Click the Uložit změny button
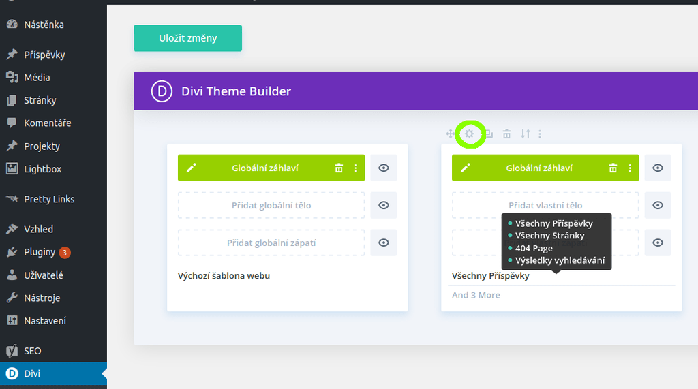The image size is (698, 389). point(188,38)
